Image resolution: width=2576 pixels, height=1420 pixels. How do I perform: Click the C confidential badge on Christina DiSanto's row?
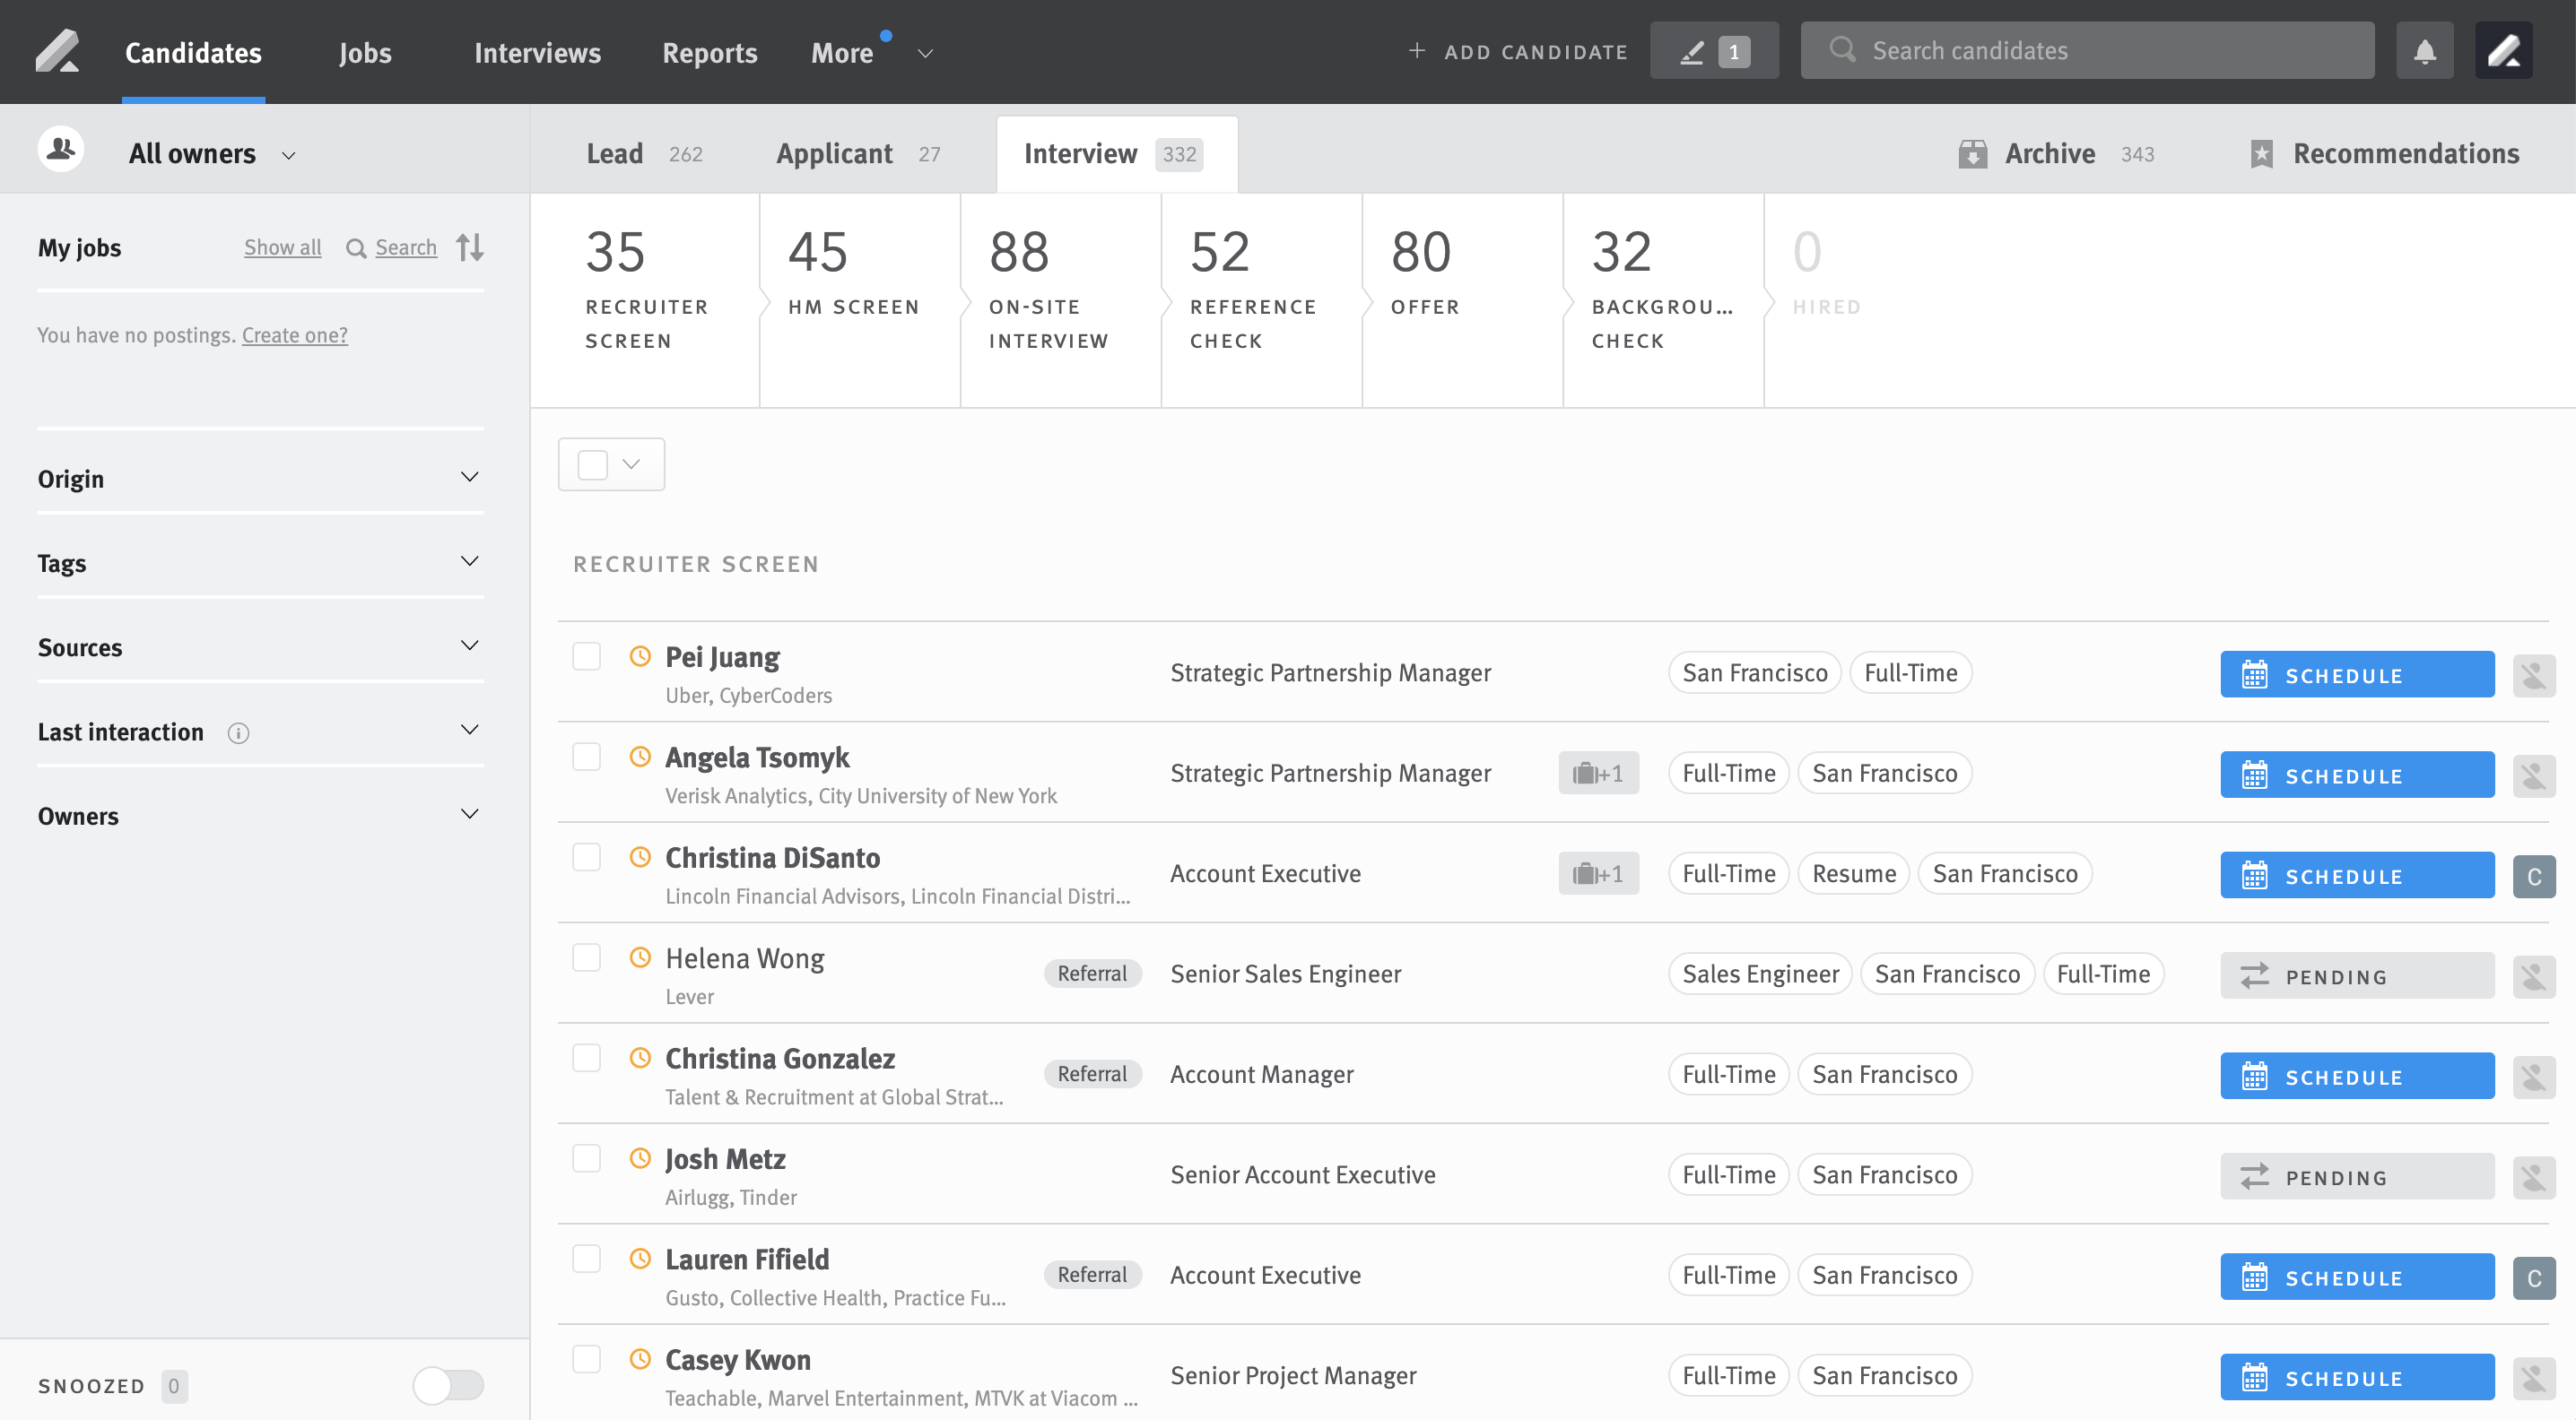(x=2535, y=875)
